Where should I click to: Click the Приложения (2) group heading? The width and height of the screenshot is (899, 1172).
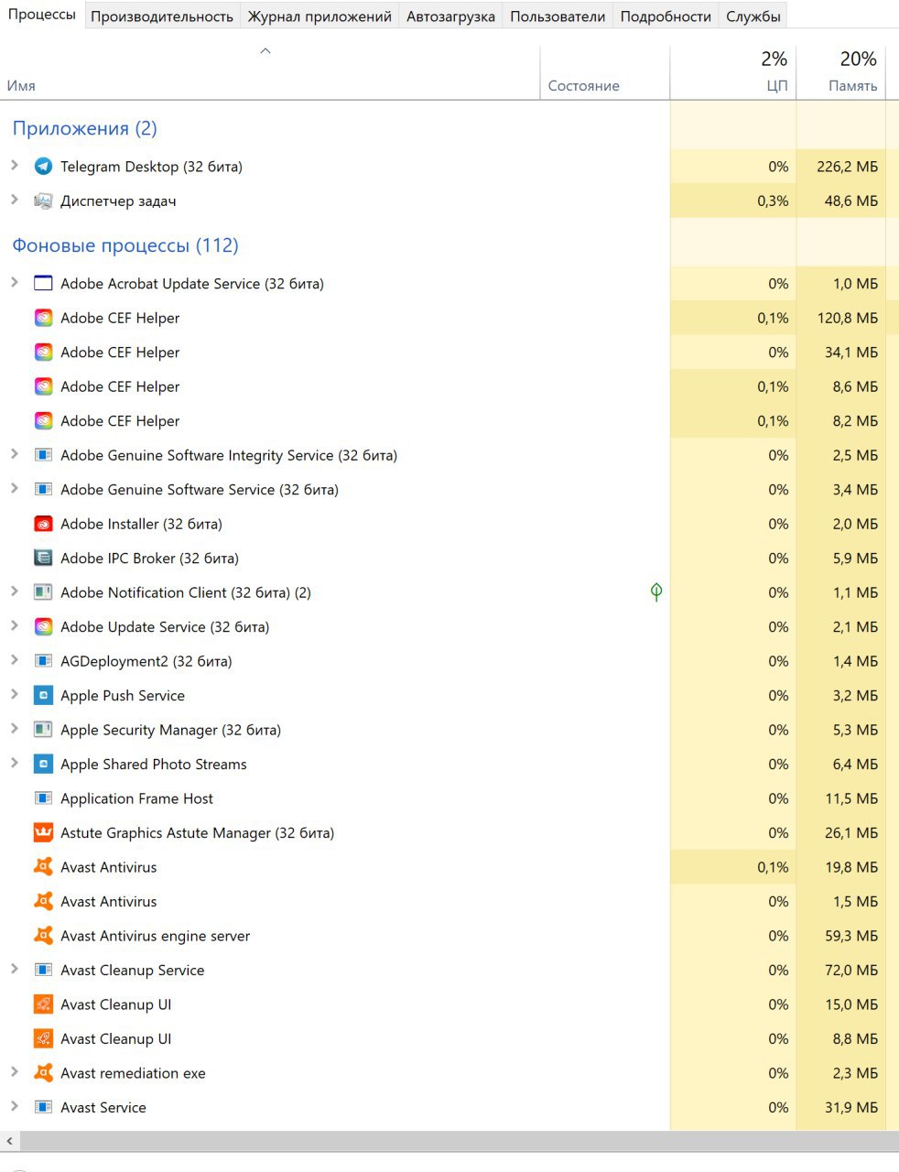tap(84, 128)
